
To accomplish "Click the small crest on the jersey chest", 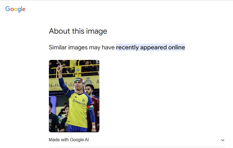I will (83, 100).
